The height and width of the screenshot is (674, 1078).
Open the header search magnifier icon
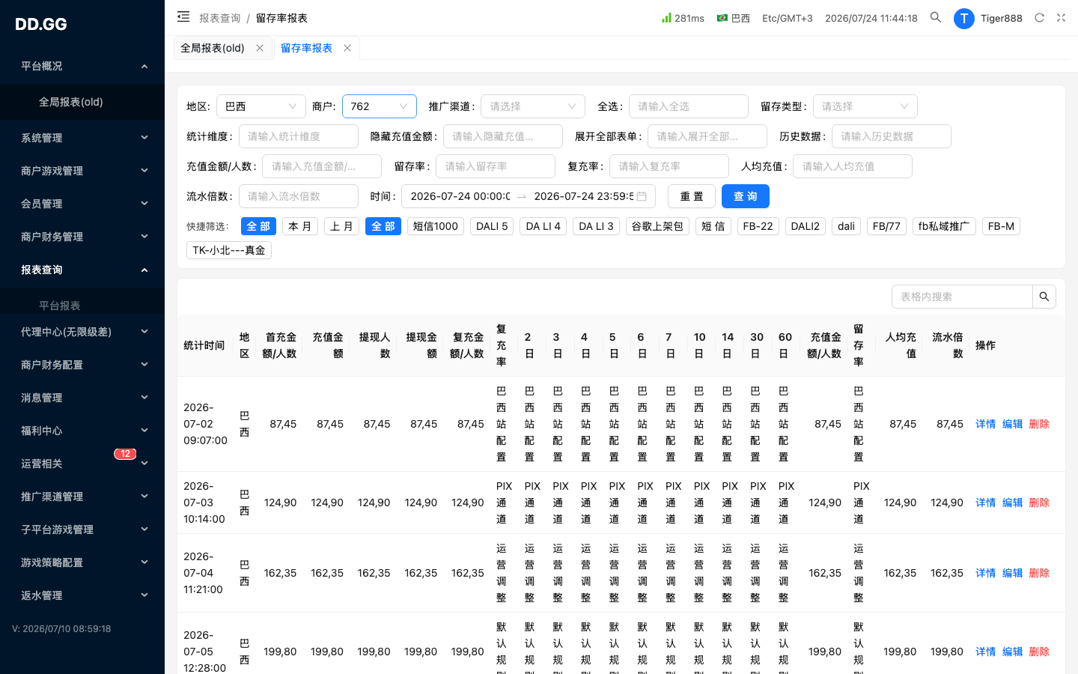pyautogui.click(x=936, y=17)
